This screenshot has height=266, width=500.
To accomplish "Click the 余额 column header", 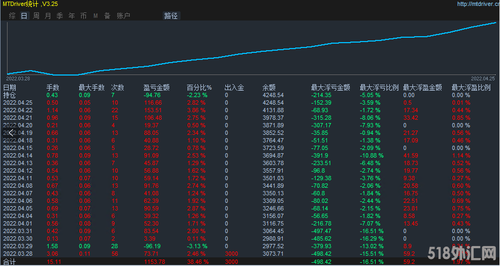I will 269,88.
